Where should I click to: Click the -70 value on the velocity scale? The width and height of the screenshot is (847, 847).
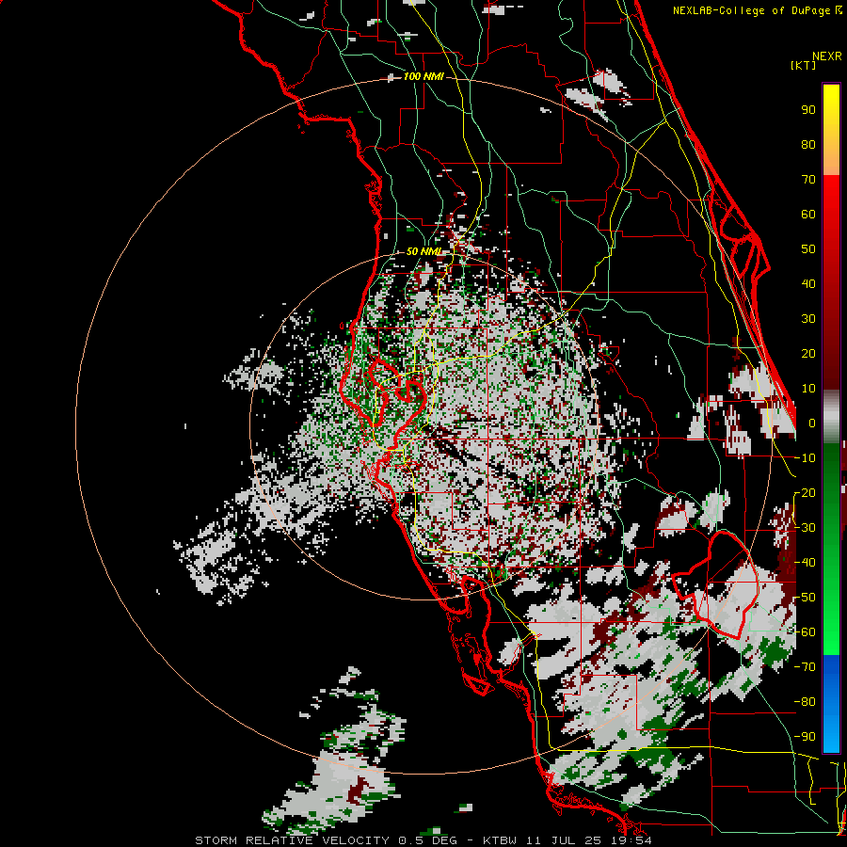[x=805, y=667]
